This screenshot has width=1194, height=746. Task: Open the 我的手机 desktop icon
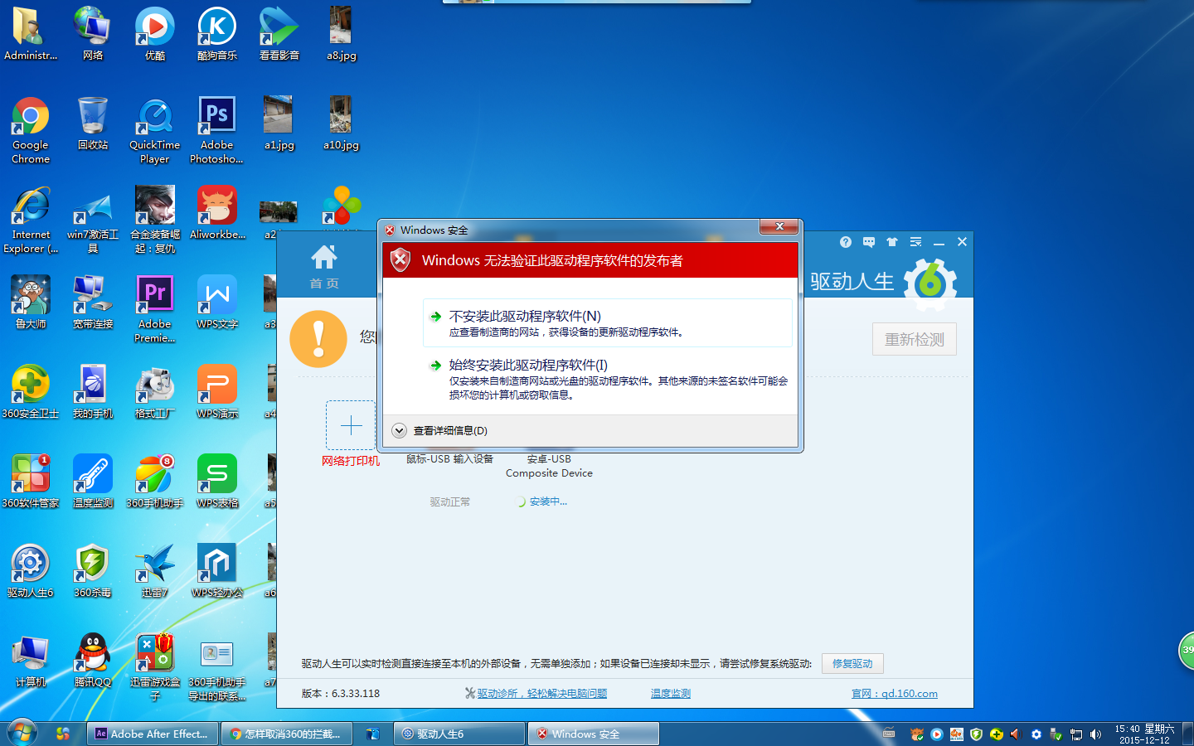[93, 392]
